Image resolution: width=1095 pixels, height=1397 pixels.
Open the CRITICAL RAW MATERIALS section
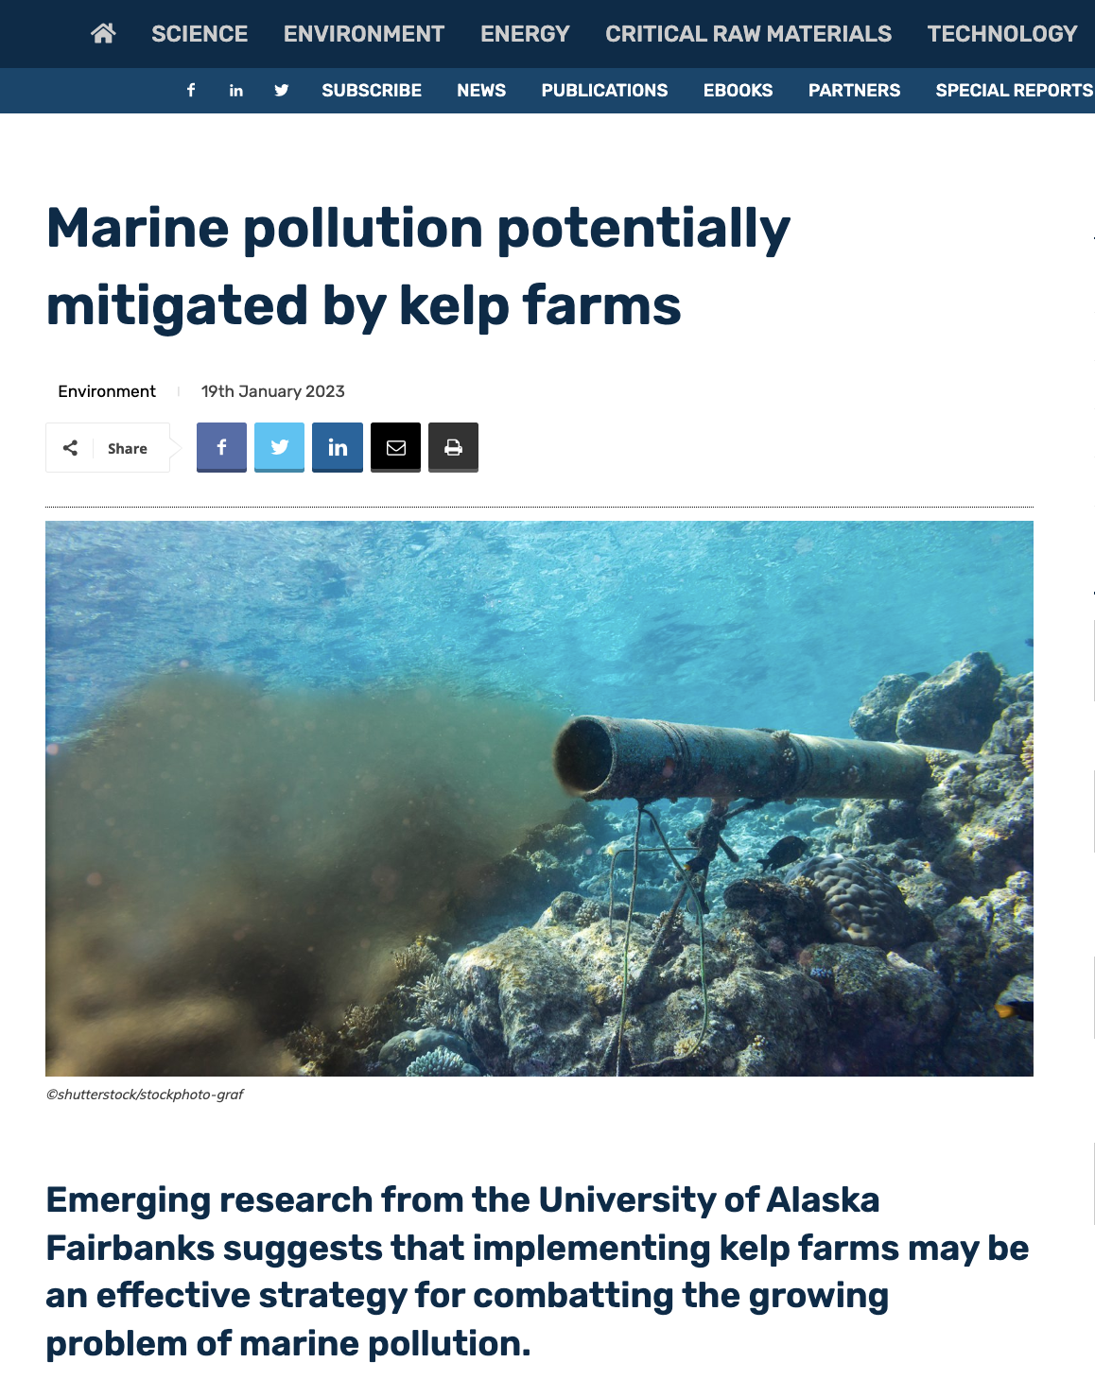click(x=748, y=33)
